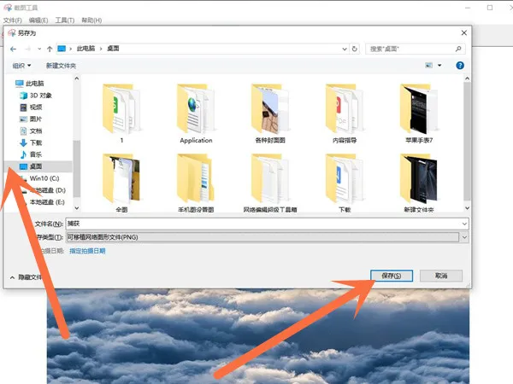This screenshot has width=513, height=384.
Task: Open the 苹果手表7 folder
Action: [419, 113]
